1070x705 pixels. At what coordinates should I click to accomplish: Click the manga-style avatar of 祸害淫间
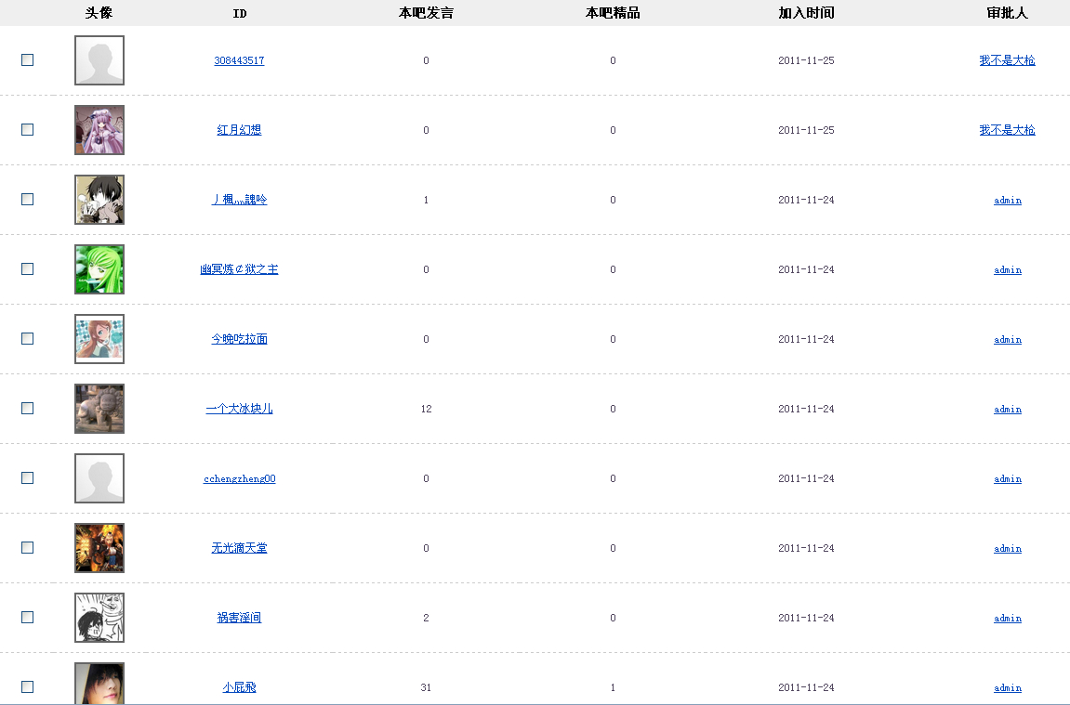(99, 618)
